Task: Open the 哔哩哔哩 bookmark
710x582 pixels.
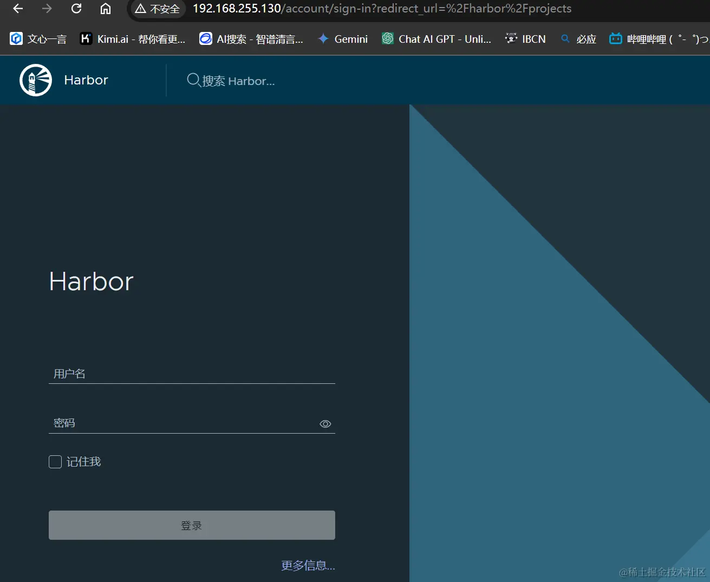Action: (x=659, y=39)
